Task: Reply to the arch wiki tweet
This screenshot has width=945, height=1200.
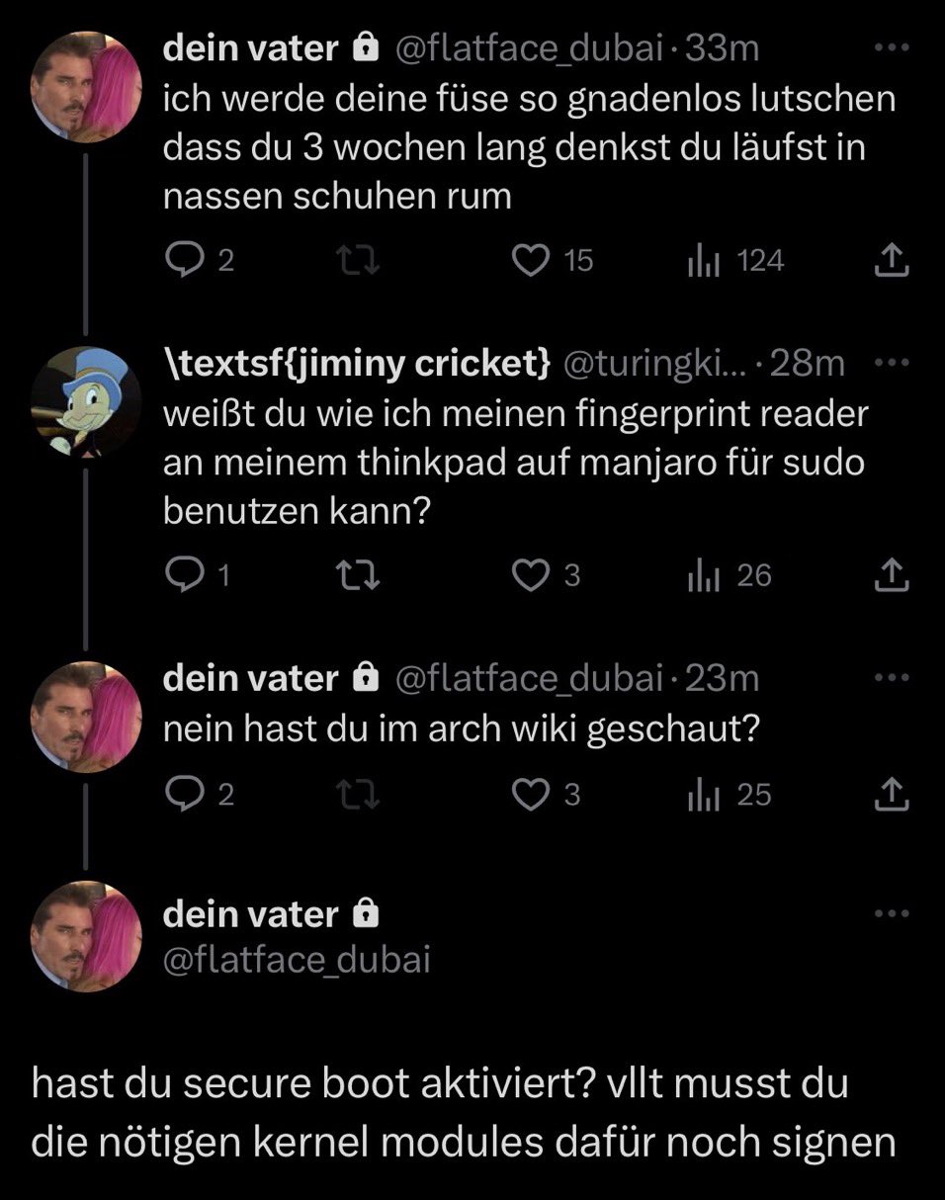Action: pos(183,795)
